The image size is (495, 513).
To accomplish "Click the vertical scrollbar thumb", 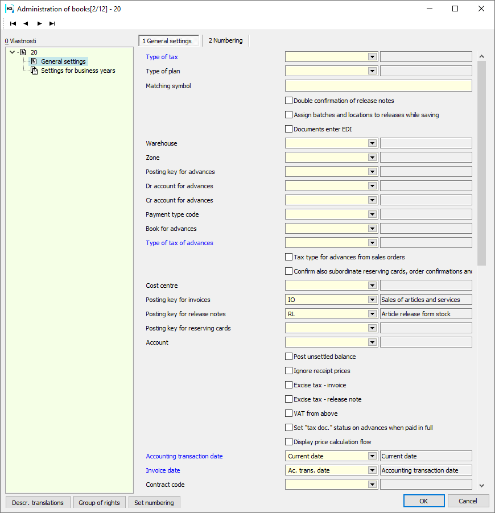I will (x=481, y=163).
